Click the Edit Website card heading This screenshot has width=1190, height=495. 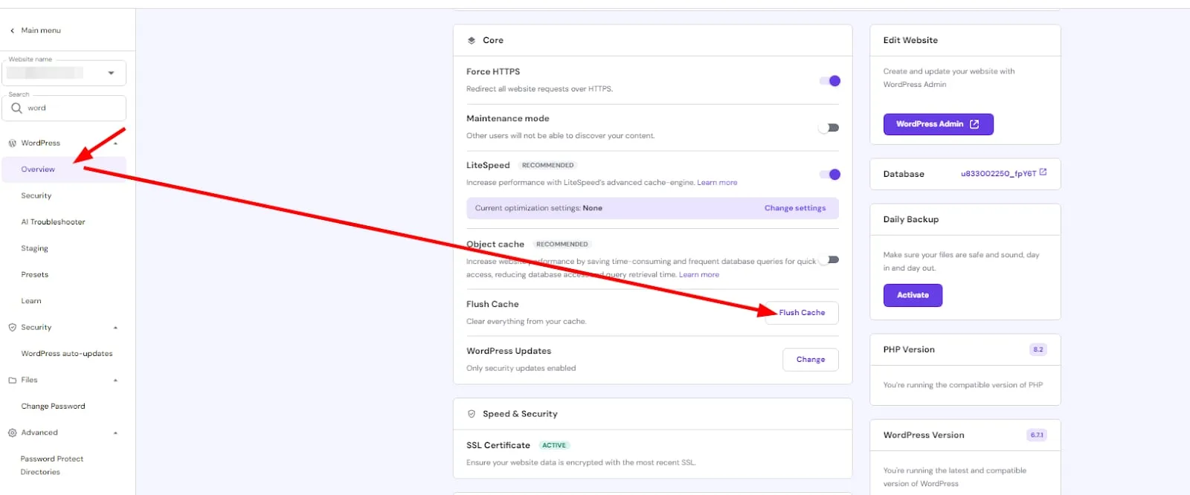(910, 40)
